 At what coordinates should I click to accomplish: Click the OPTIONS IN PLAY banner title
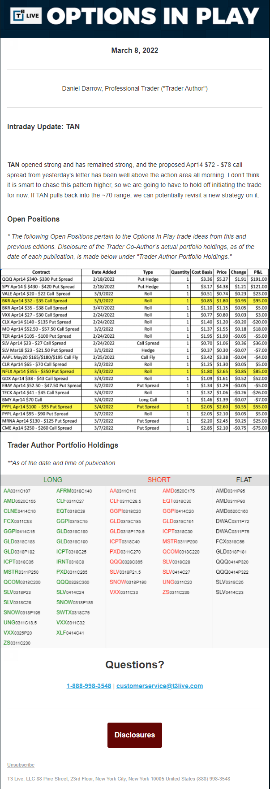[153, 17]
